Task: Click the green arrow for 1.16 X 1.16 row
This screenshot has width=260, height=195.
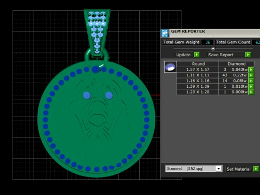Action: coord(251,81)
